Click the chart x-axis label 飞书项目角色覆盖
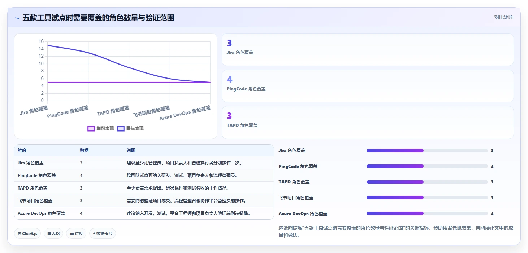Image resolution: width=528 pixels, height=253 pixels. pos(151,111)
